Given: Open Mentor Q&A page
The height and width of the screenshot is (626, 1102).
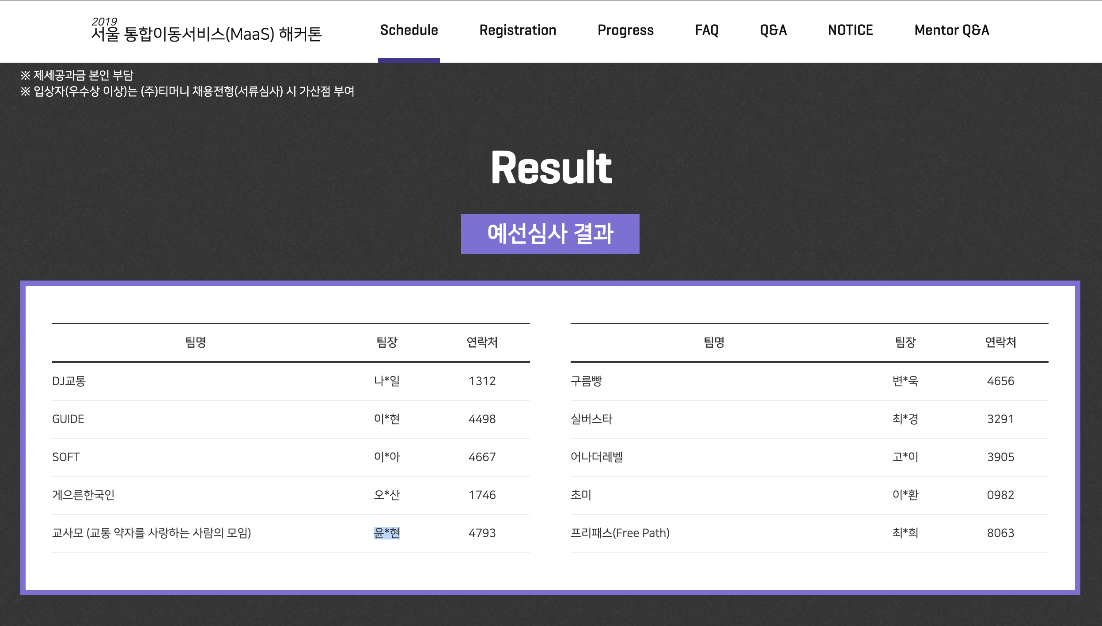Looking at the screenshot, I should 951,30.
